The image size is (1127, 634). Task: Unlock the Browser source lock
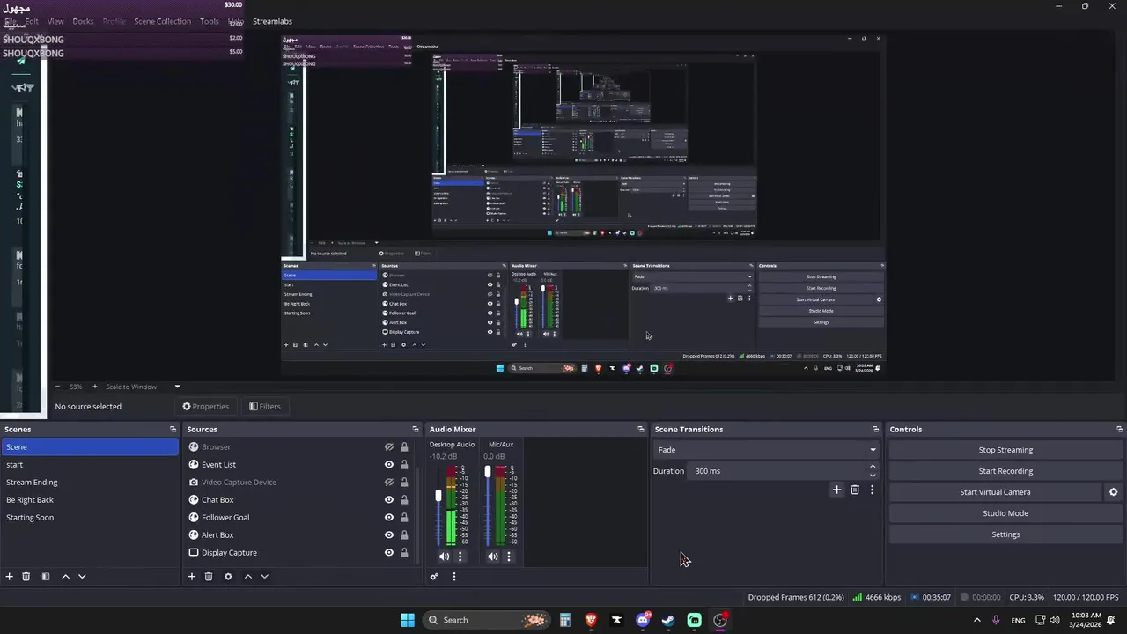point(404,447)
